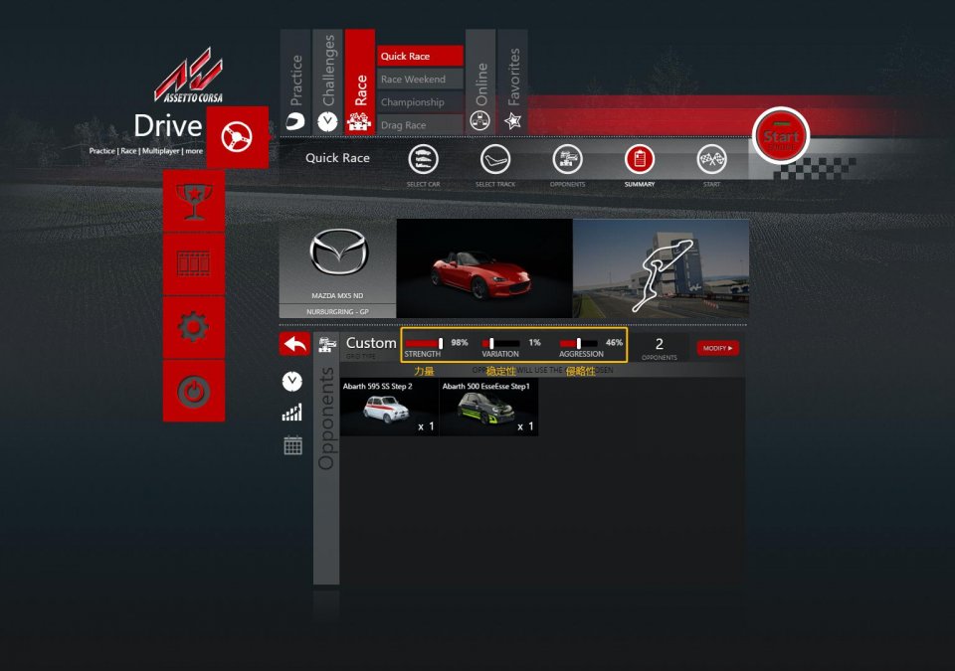Open the settings gear tile
955x671 pixels.
[x=194, y=328]
